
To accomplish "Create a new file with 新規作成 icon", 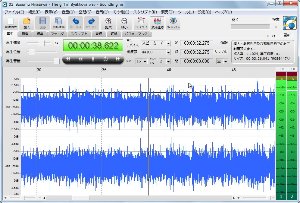I will (11, 23).
